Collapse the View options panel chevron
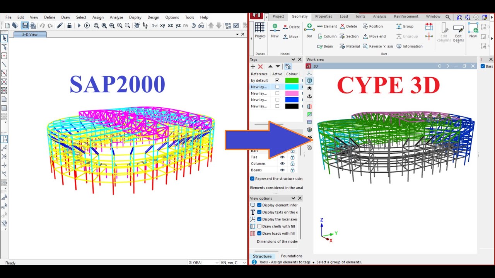 pyautogui.click(x=293, y=198)
